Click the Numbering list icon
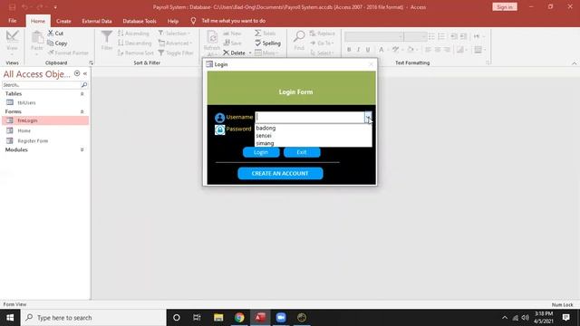This screenshot has height=326, width=580. [441, 36]
